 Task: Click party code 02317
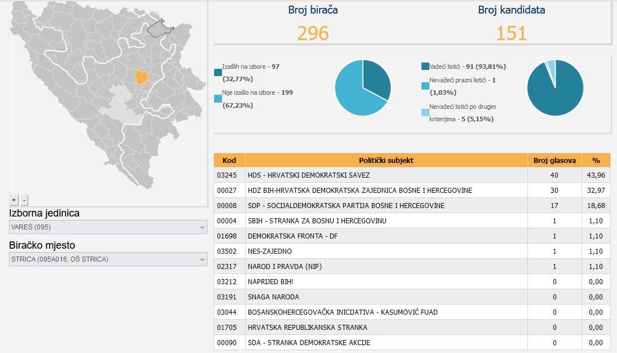click(227, 266)
